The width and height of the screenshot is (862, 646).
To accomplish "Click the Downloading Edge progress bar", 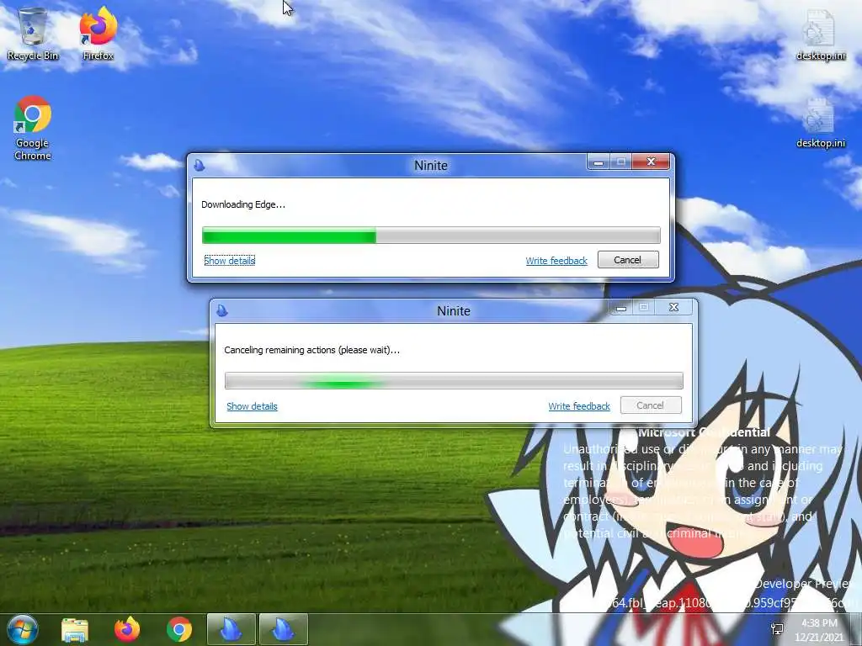I will click(431, 236).
